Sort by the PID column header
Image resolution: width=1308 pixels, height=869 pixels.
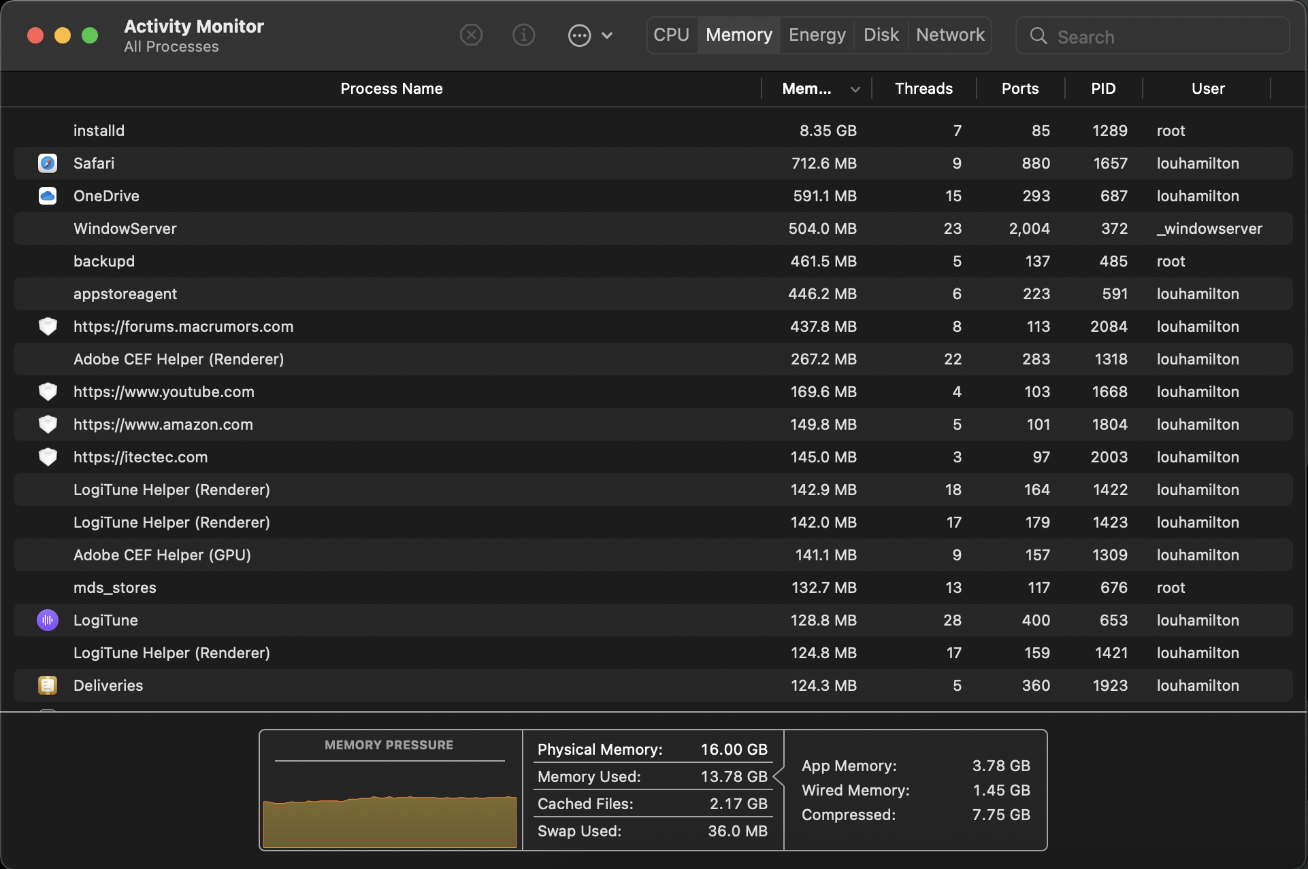[x=1103, y=88]
